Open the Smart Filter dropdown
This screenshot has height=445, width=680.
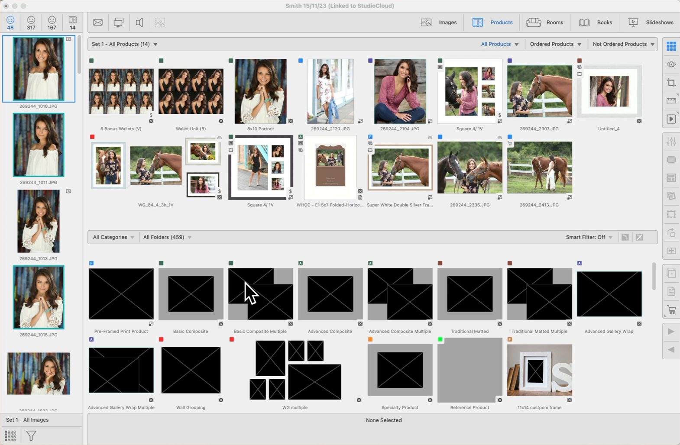[589, 237]
